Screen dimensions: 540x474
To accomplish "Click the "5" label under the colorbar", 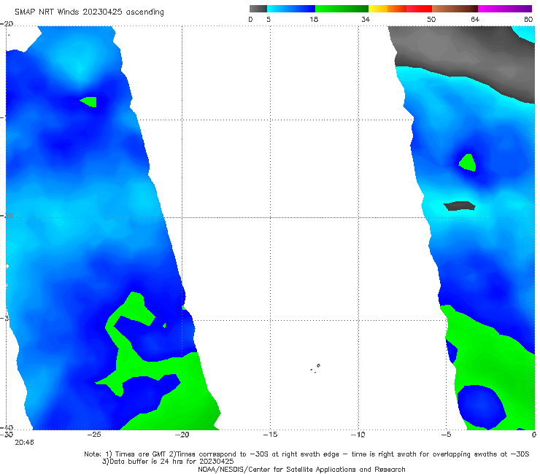I will 269,20.
